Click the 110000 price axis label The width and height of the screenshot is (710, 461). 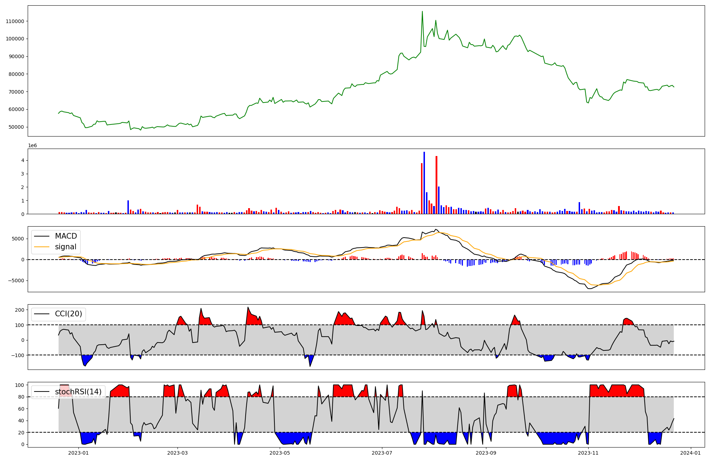[x=15, y=21]
